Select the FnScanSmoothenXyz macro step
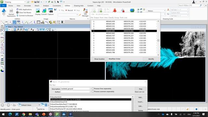208x117 pixels. click(91, 107)
